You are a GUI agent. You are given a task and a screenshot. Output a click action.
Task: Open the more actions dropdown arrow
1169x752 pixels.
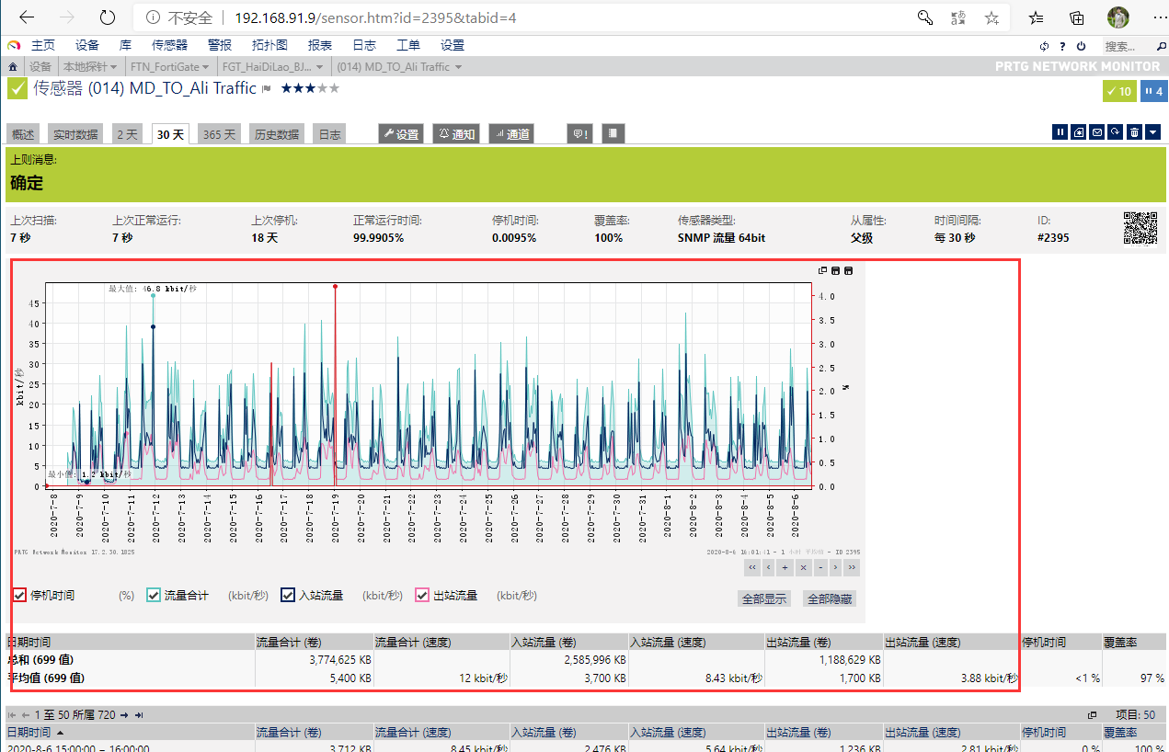[x=1153, y=132]
